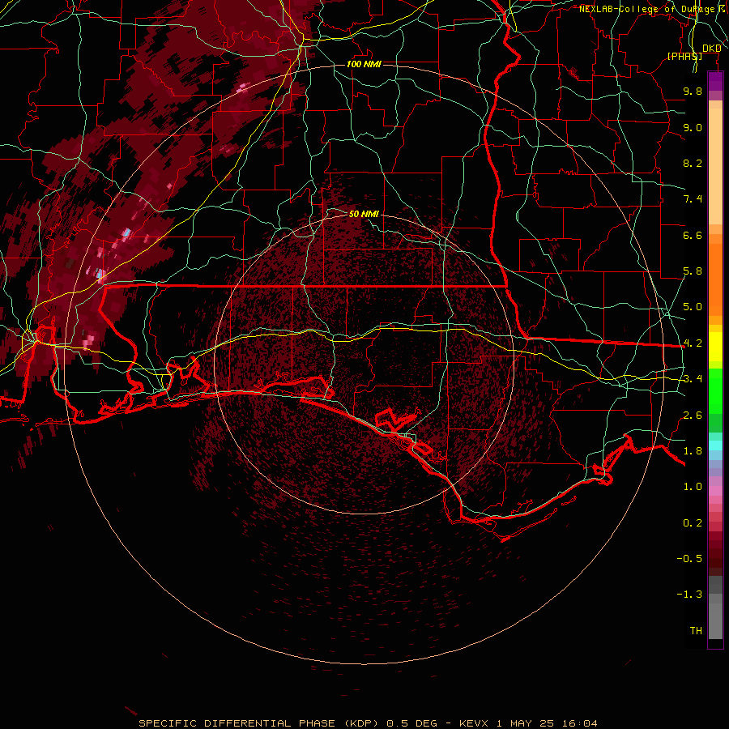Select the 1.8 legend label
This screenshot has height=729, width=729.
tap(693, 451)
